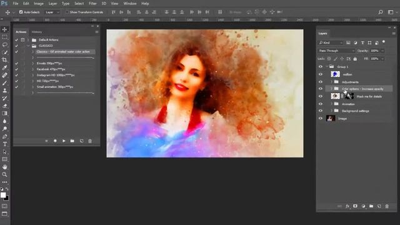The image size is (400, 225).
Task: Open the Auto-Select Layer dropdown
Action: point(52,12)
